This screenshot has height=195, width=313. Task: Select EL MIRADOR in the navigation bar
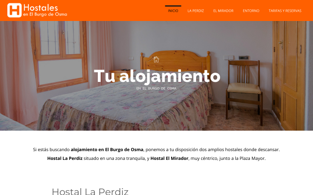(x=223, y=11)
